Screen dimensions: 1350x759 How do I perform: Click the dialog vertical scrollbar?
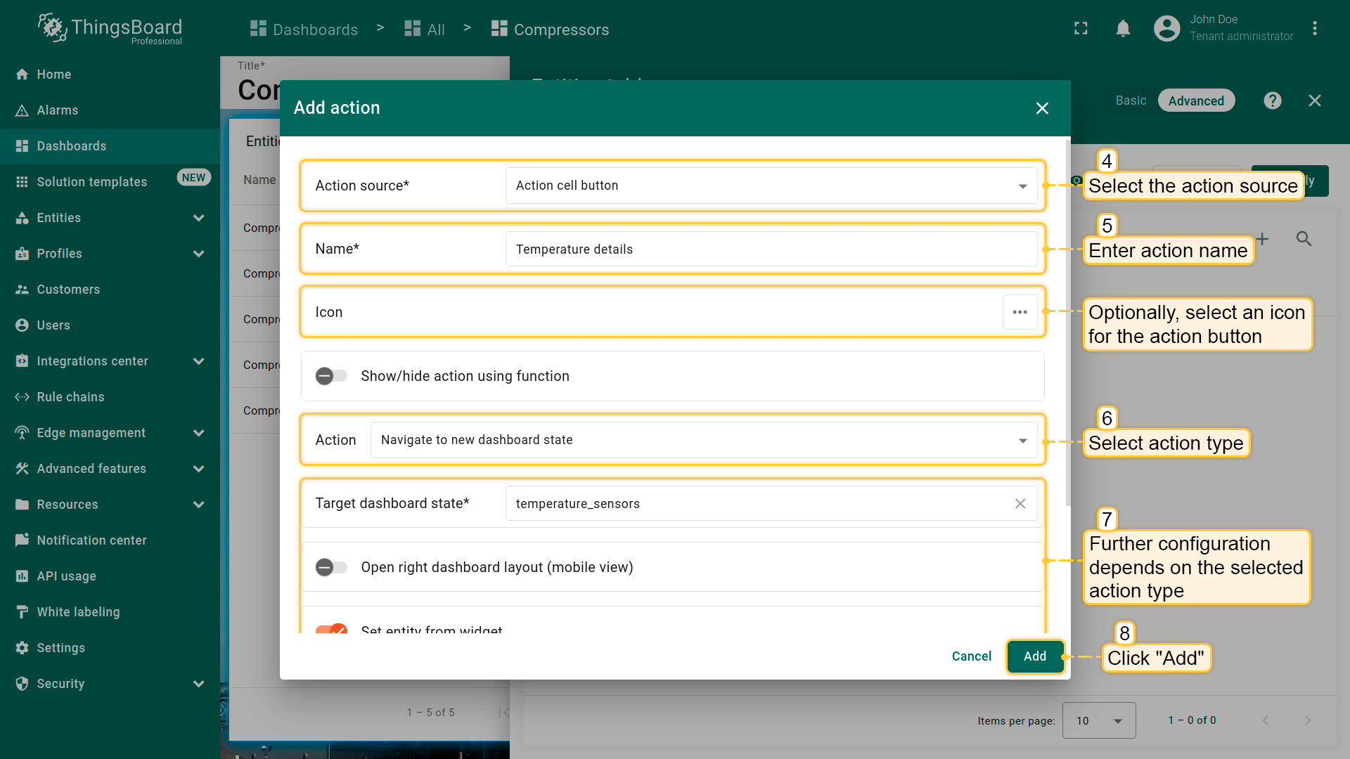pos(1067,323)
